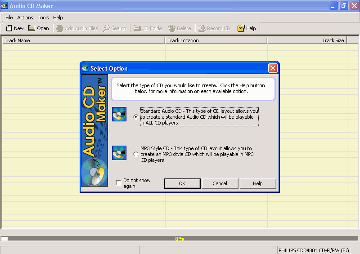Viewport: 360px width, 254px height.
Task: Select the Standard Audio CD radio button
Action: tap(136, 117)
